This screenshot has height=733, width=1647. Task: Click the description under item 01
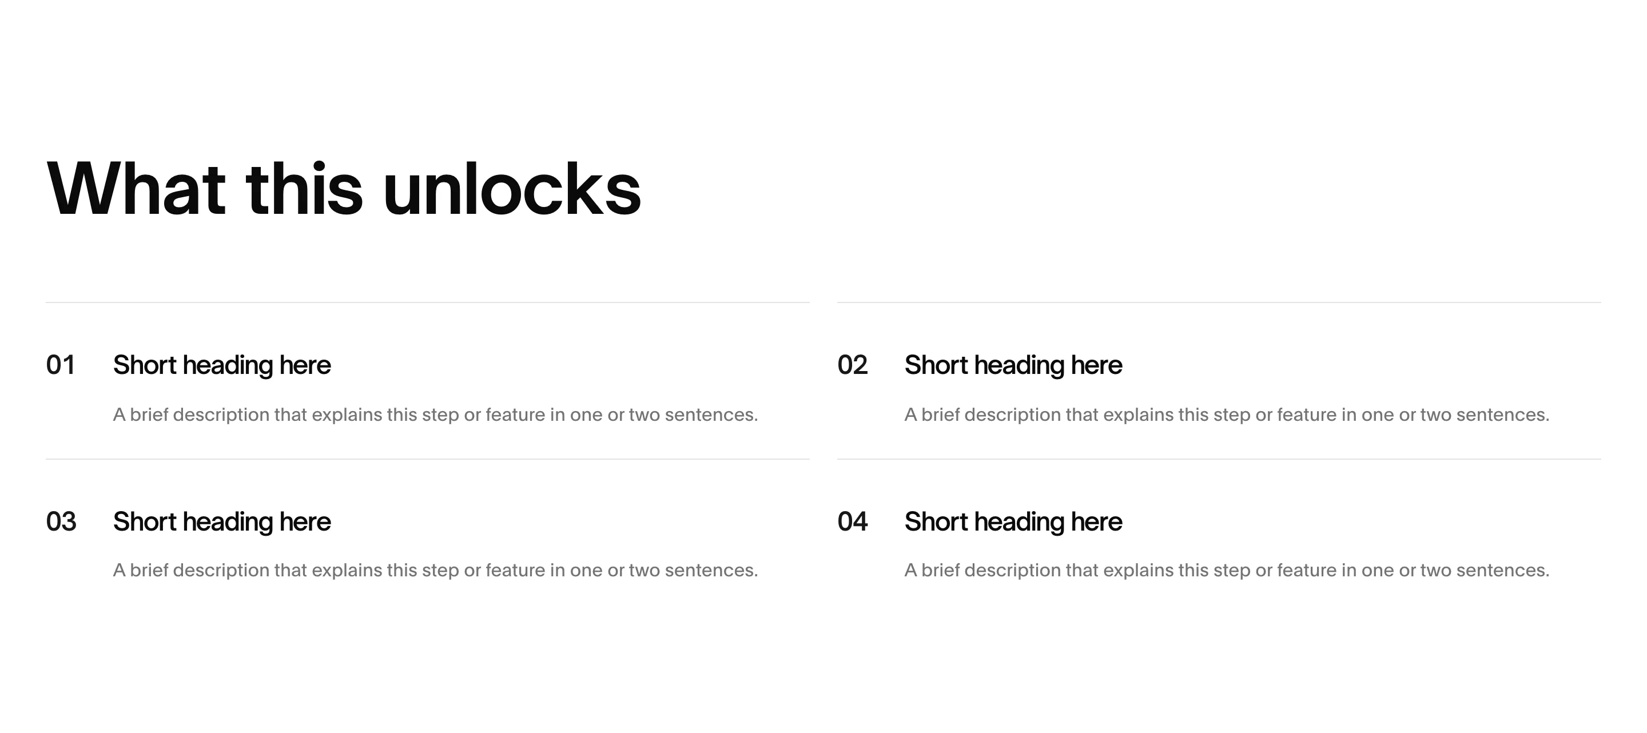click(x=435, y=416)
